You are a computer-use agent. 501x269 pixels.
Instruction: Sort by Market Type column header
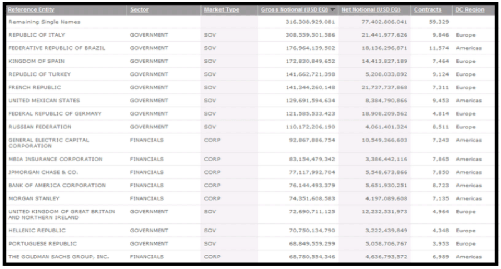(x=222, y=9)
